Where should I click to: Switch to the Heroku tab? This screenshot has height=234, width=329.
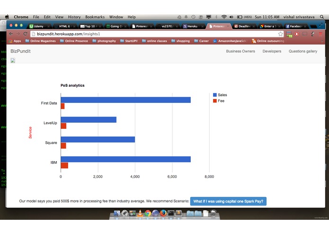coord(192,26)
